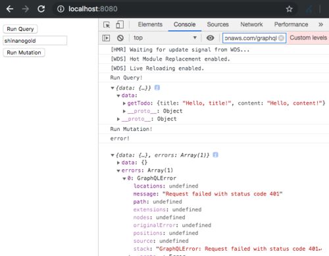Select the "error!" log line
This screenshot has width=329, height=256.
point(120,139)
